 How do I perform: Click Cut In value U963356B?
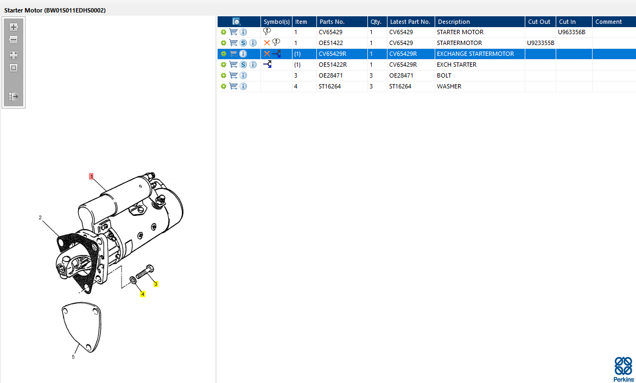coord(571,32)
